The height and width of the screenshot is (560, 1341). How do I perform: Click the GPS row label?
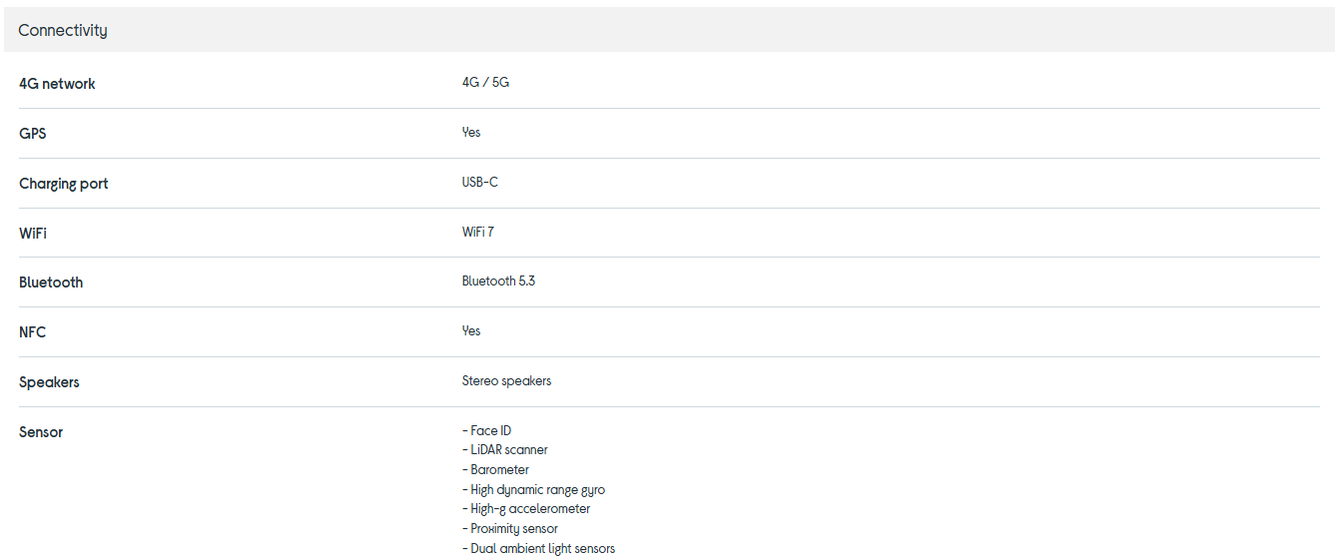tap(33, 134)
